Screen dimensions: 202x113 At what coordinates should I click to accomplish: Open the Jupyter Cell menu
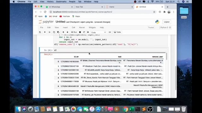coord(74,27)
